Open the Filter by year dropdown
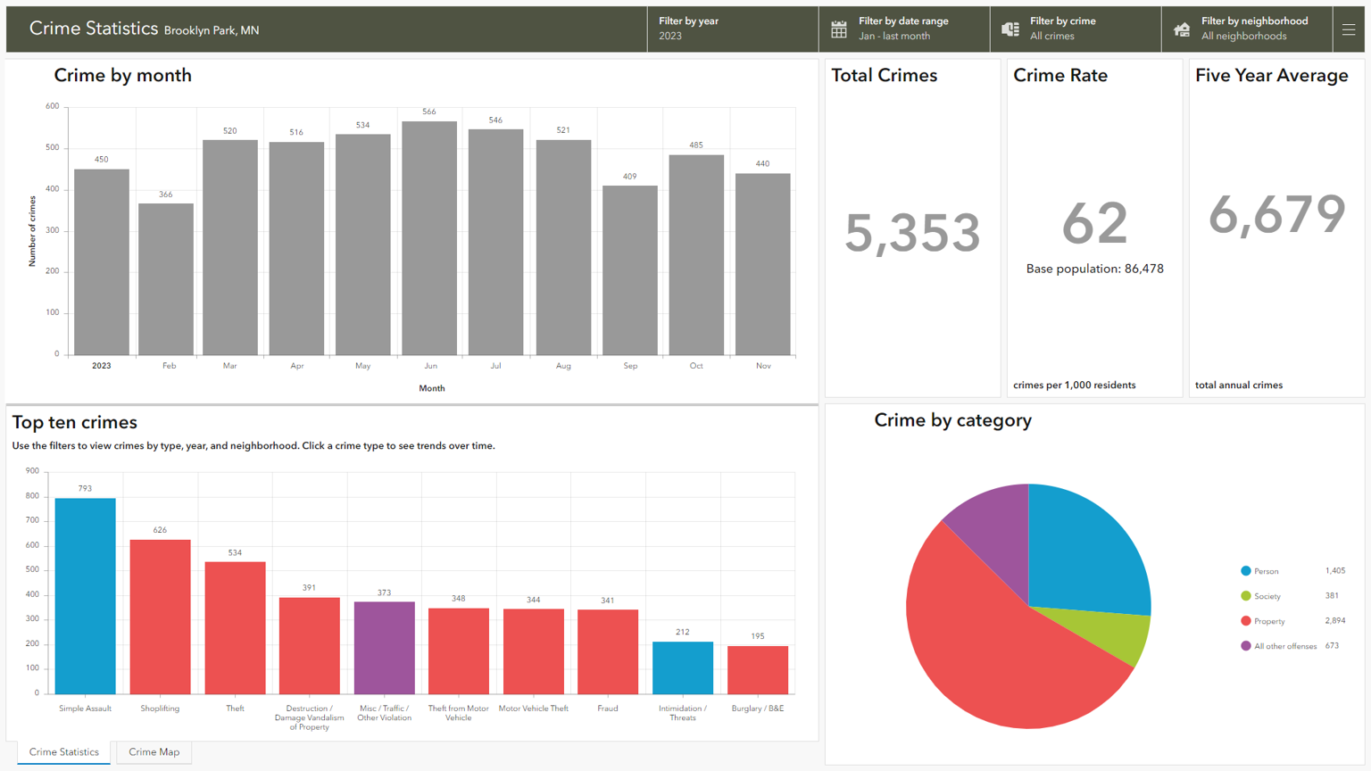Image resolution: width=1371 pixels, height=771 pixels. 733,29
